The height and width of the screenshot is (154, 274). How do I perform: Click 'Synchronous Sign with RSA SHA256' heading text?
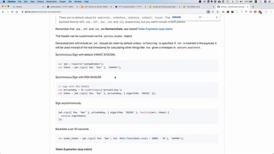[x=78, y=77]
